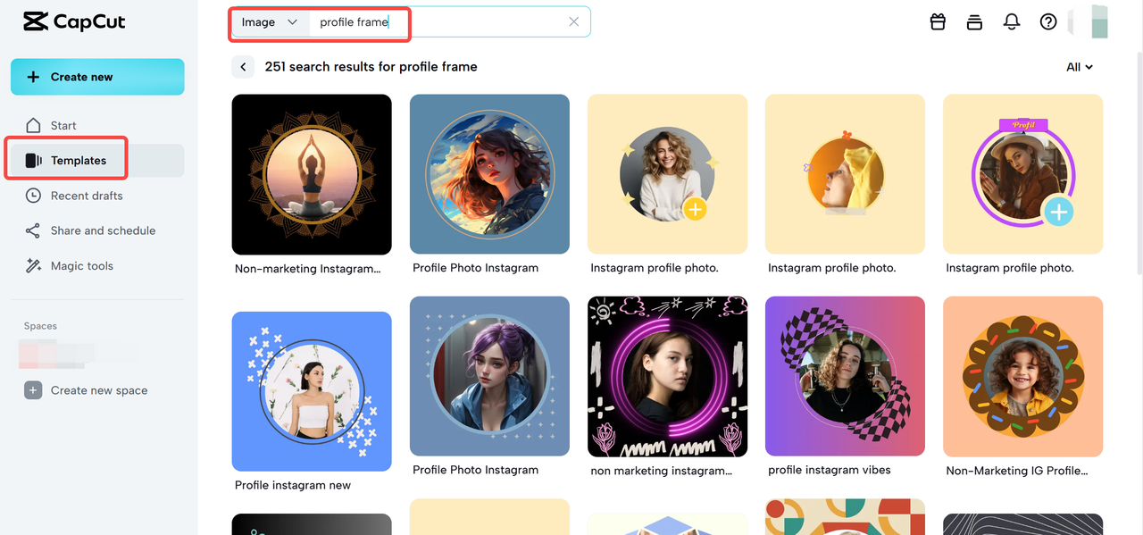Click 'non marketing instagram...' template title
The image size is (1143, 535).
[x=662, y=471]
